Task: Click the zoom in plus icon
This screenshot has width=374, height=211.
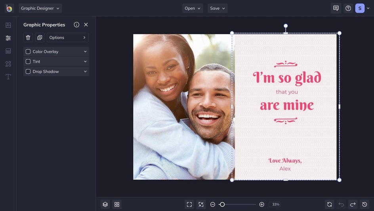Action: 261,204
